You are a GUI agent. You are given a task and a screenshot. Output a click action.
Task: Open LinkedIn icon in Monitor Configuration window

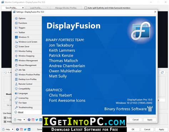[x=29, y=130]
